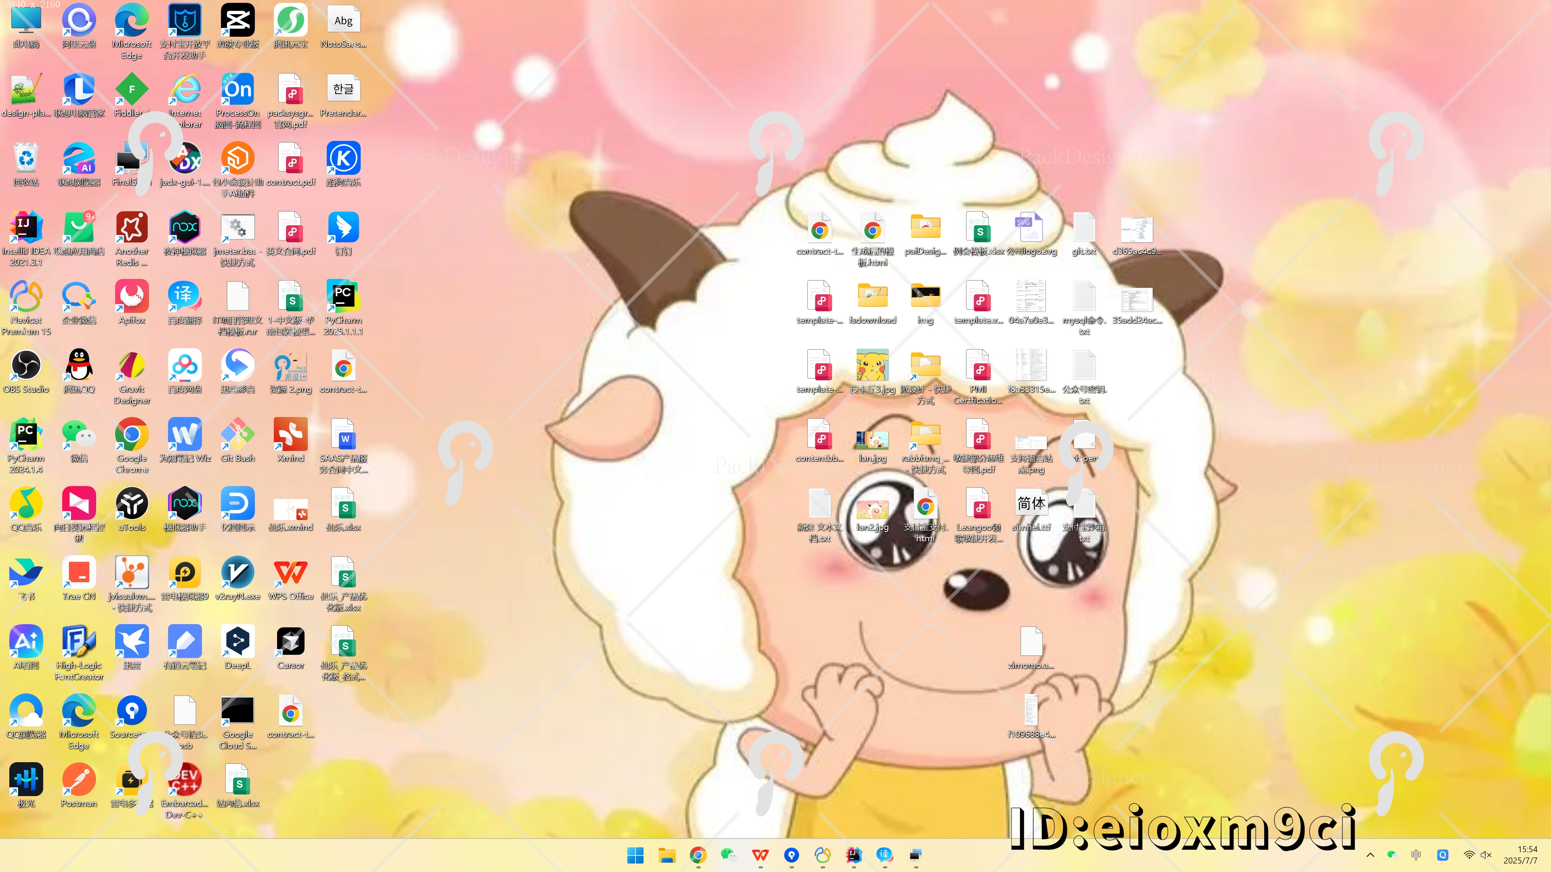Switch to WPS Office in the taskbar
This screenshot has width=1551, height=872.
[x=761, y=855]
